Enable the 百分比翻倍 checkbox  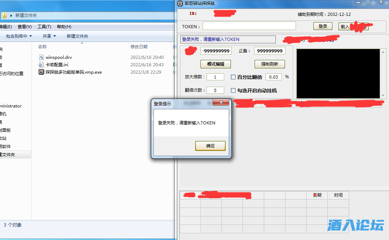coord(233,76)
